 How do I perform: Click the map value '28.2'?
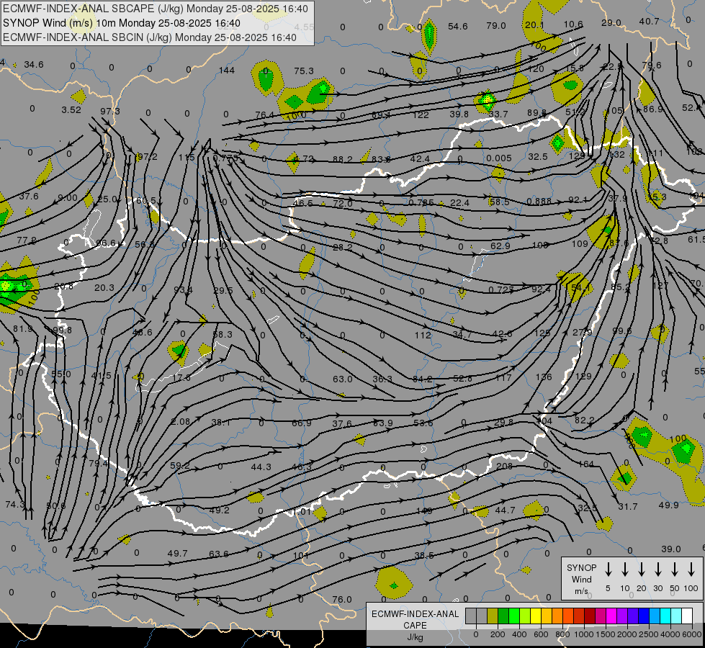point(343,248)
